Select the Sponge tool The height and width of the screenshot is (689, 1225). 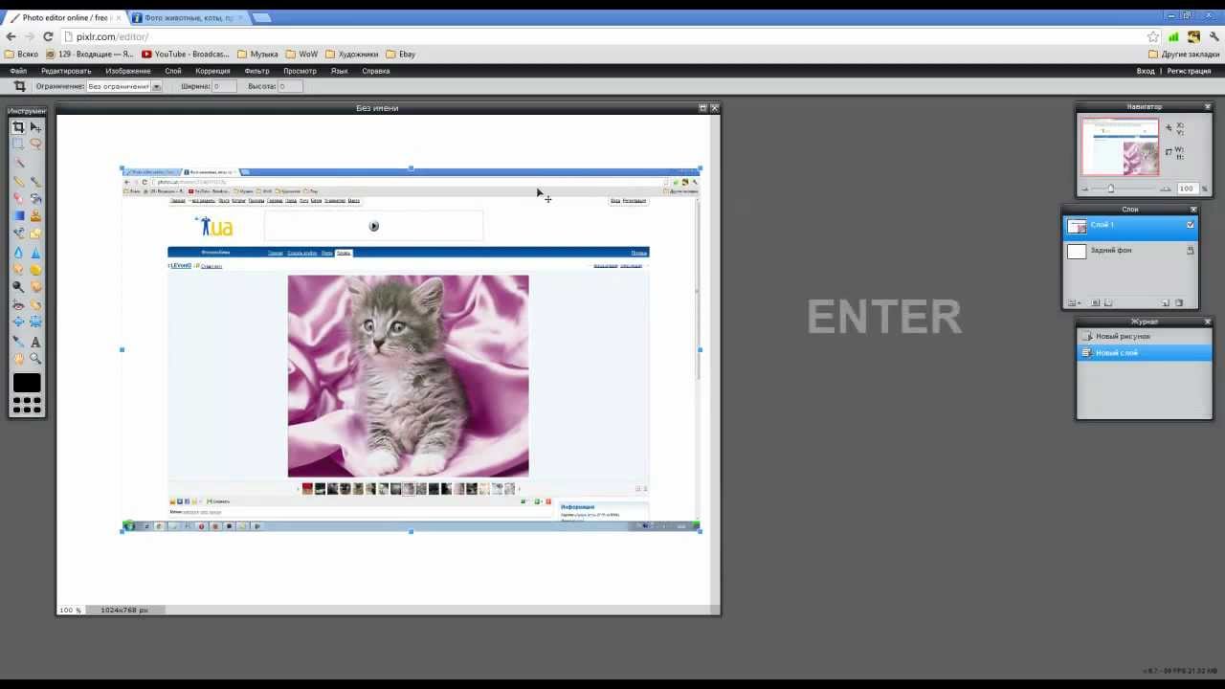pos(35,269)
